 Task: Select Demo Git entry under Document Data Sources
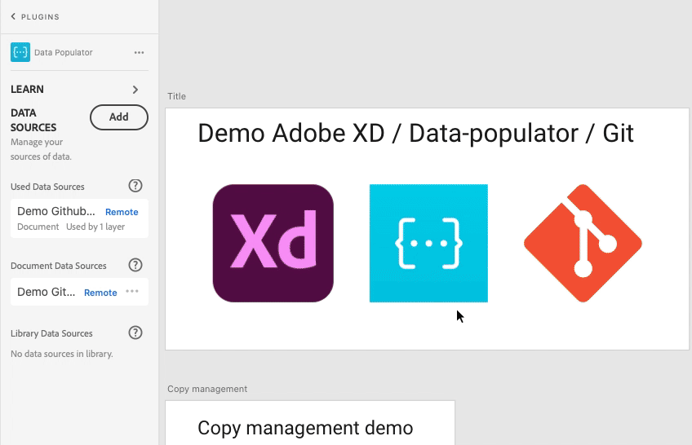pos(47,292)
